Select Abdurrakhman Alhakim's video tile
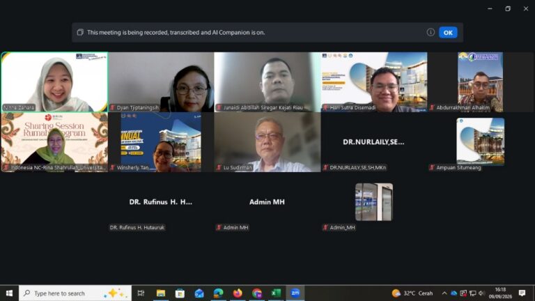 click(481, 82)
